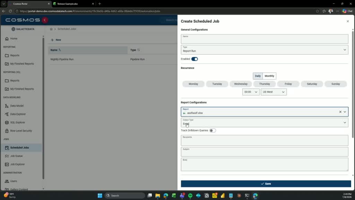Click into the Body text area
355x200 pixels.
[x=265, y=164]
